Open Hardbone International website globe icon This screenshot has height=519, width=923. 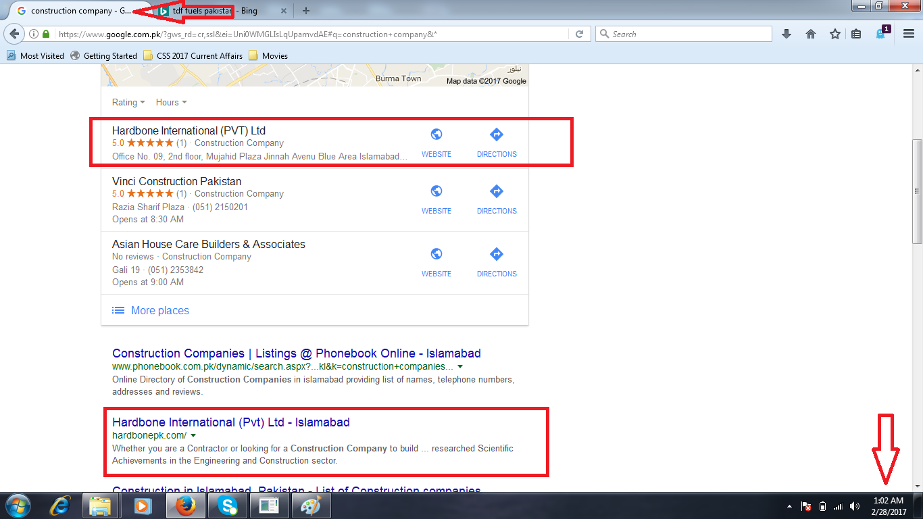(436, 134)
